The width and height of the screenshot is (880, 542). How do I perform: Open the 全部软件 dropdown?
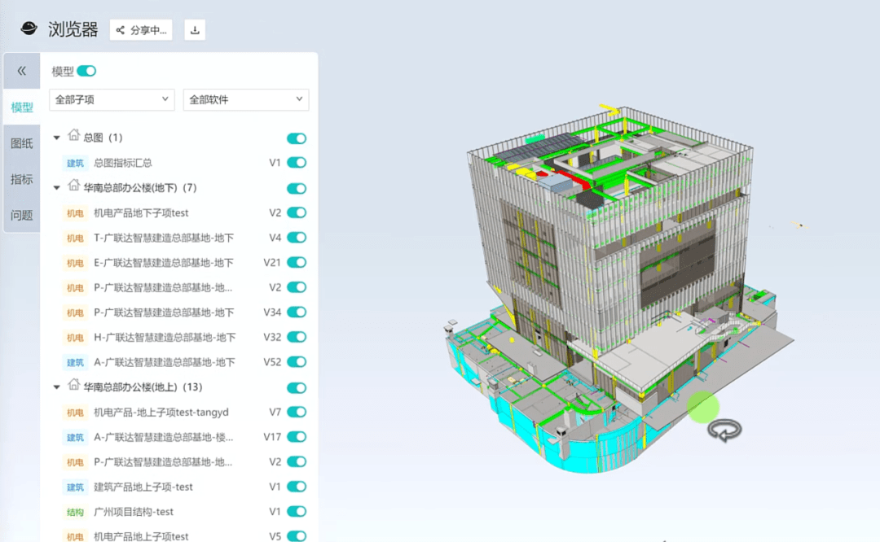(245, 100)
